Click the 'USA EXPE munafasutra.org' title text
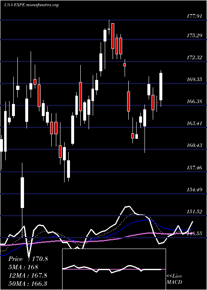 point(31,5)
